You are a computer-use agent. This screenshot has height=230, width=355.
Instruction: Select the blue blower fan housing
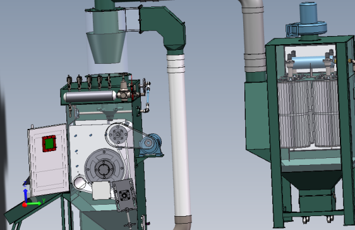pos(306,29)
